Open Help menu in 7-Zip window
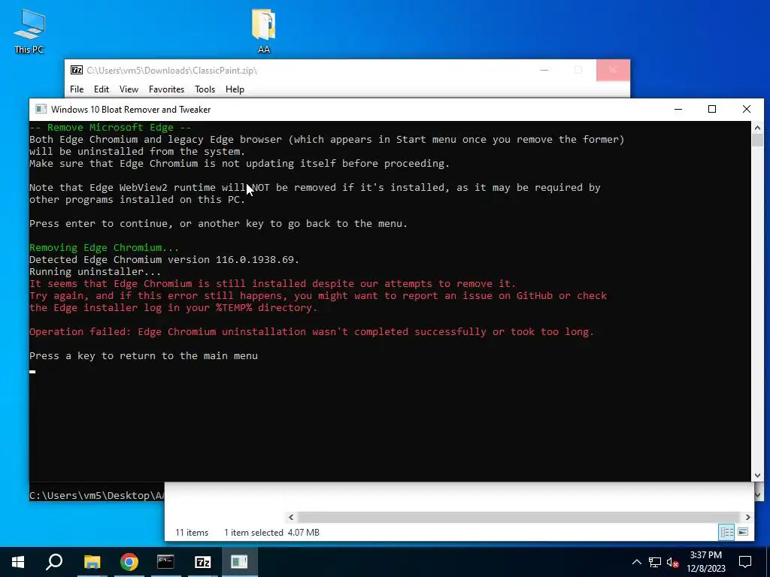This screenshot has width=770, height=577. pos(235,89)
